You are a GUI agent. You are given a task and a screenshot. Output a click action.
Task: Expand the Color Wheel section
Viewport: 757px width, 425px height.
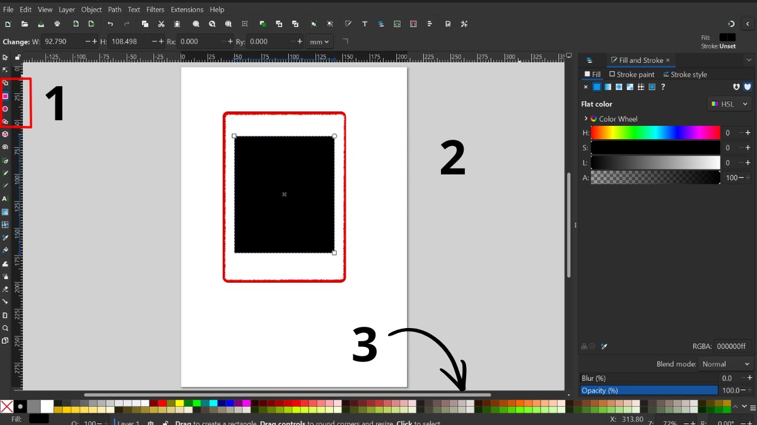point(585,118)
